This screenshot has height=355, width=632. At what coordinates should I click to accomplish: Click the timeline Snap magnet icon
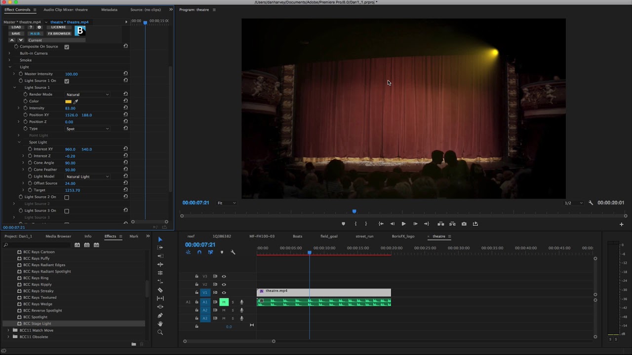point(199,252)
